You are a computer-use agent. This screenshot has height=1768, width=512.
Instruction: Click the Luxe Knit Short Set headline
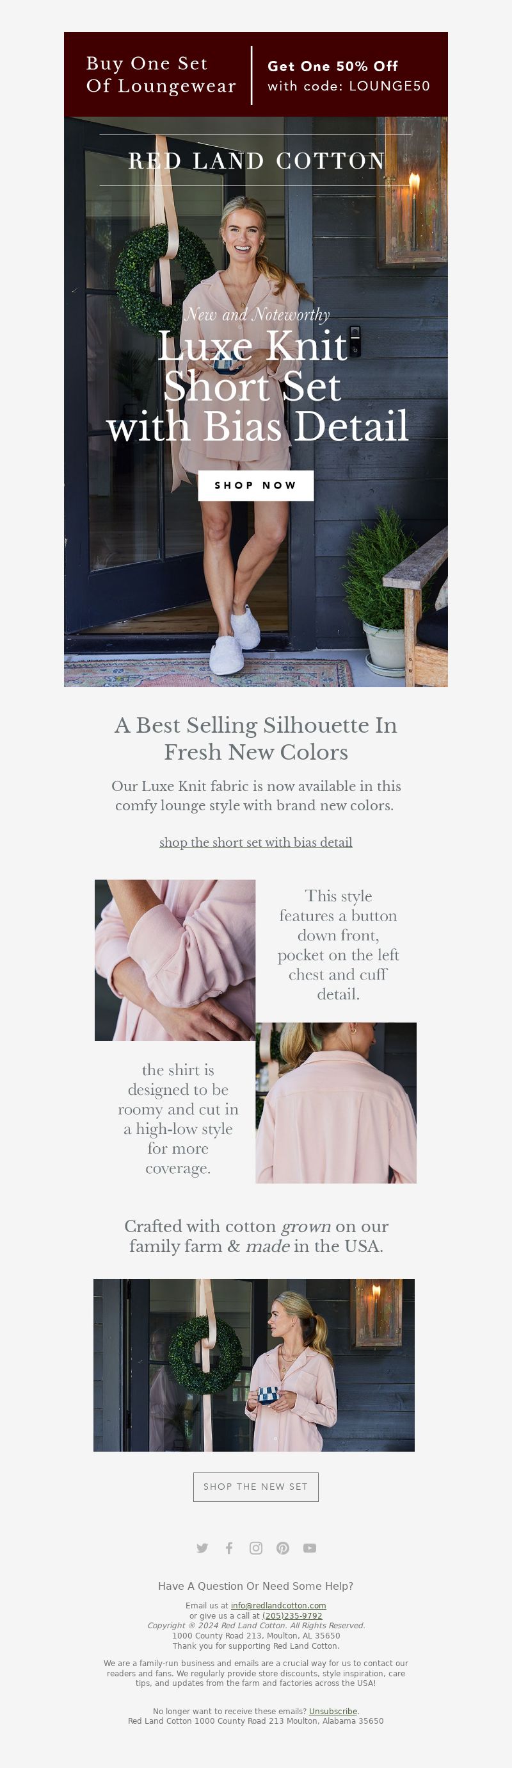(257, 386)
